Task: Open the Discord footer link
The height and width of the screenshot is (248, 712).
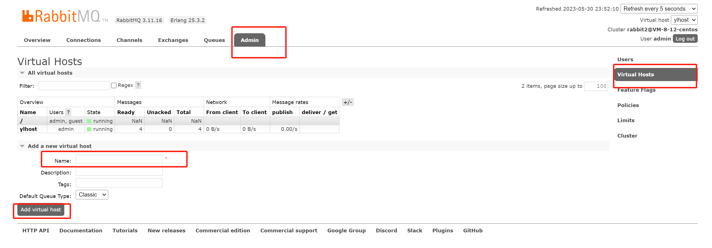Action: (x=386, y=230)
